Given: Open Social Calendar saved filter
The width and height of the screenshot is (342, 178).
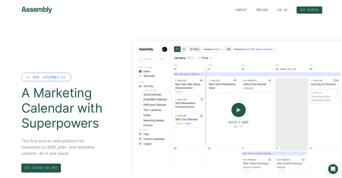Looking at the screenshot, I should click(152, 95).
